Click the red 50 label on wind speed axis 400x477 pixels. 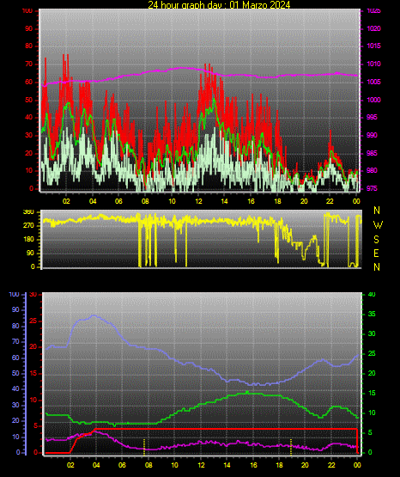[x=28, y=100]
